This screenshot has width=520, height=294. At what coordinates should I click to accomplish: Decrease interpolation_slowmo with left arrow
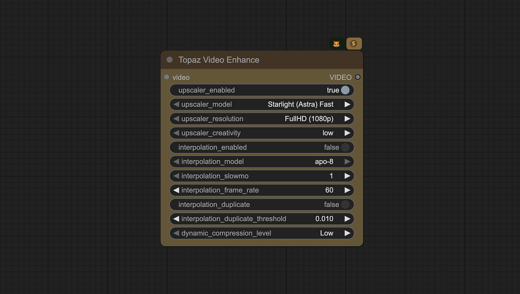pyautogui.click(x=176, y=176)
